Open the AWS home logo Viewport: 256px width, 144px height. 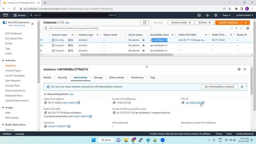[x=6, y=15]
